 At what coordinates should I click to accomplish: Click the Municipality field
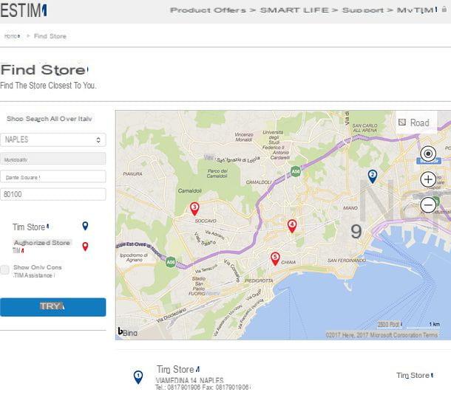tap(53, 159)
